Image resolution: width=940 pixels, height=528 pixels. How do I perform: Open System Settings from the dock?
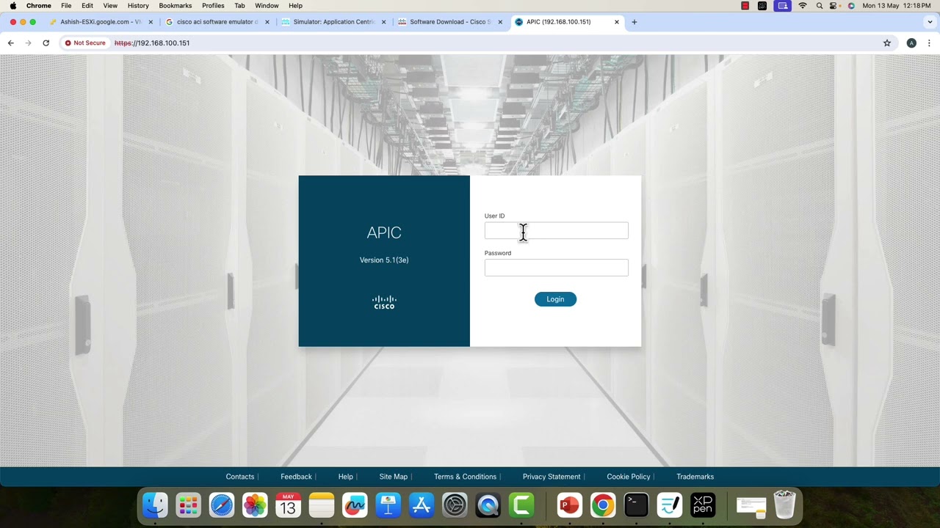coord(455,505)
